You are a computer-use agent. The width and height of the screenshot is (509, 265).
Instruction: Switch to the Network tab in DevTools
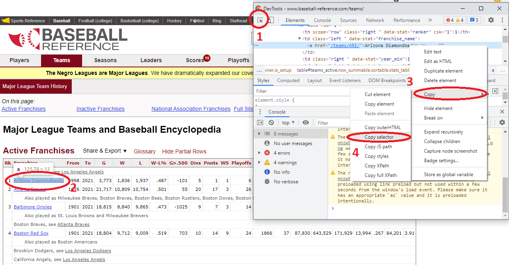click(x=375, y=20)
